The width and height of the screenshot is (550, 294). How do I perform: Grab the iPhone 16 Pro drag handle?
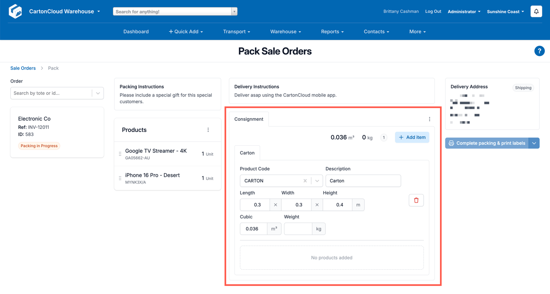[x=120, y=178]
